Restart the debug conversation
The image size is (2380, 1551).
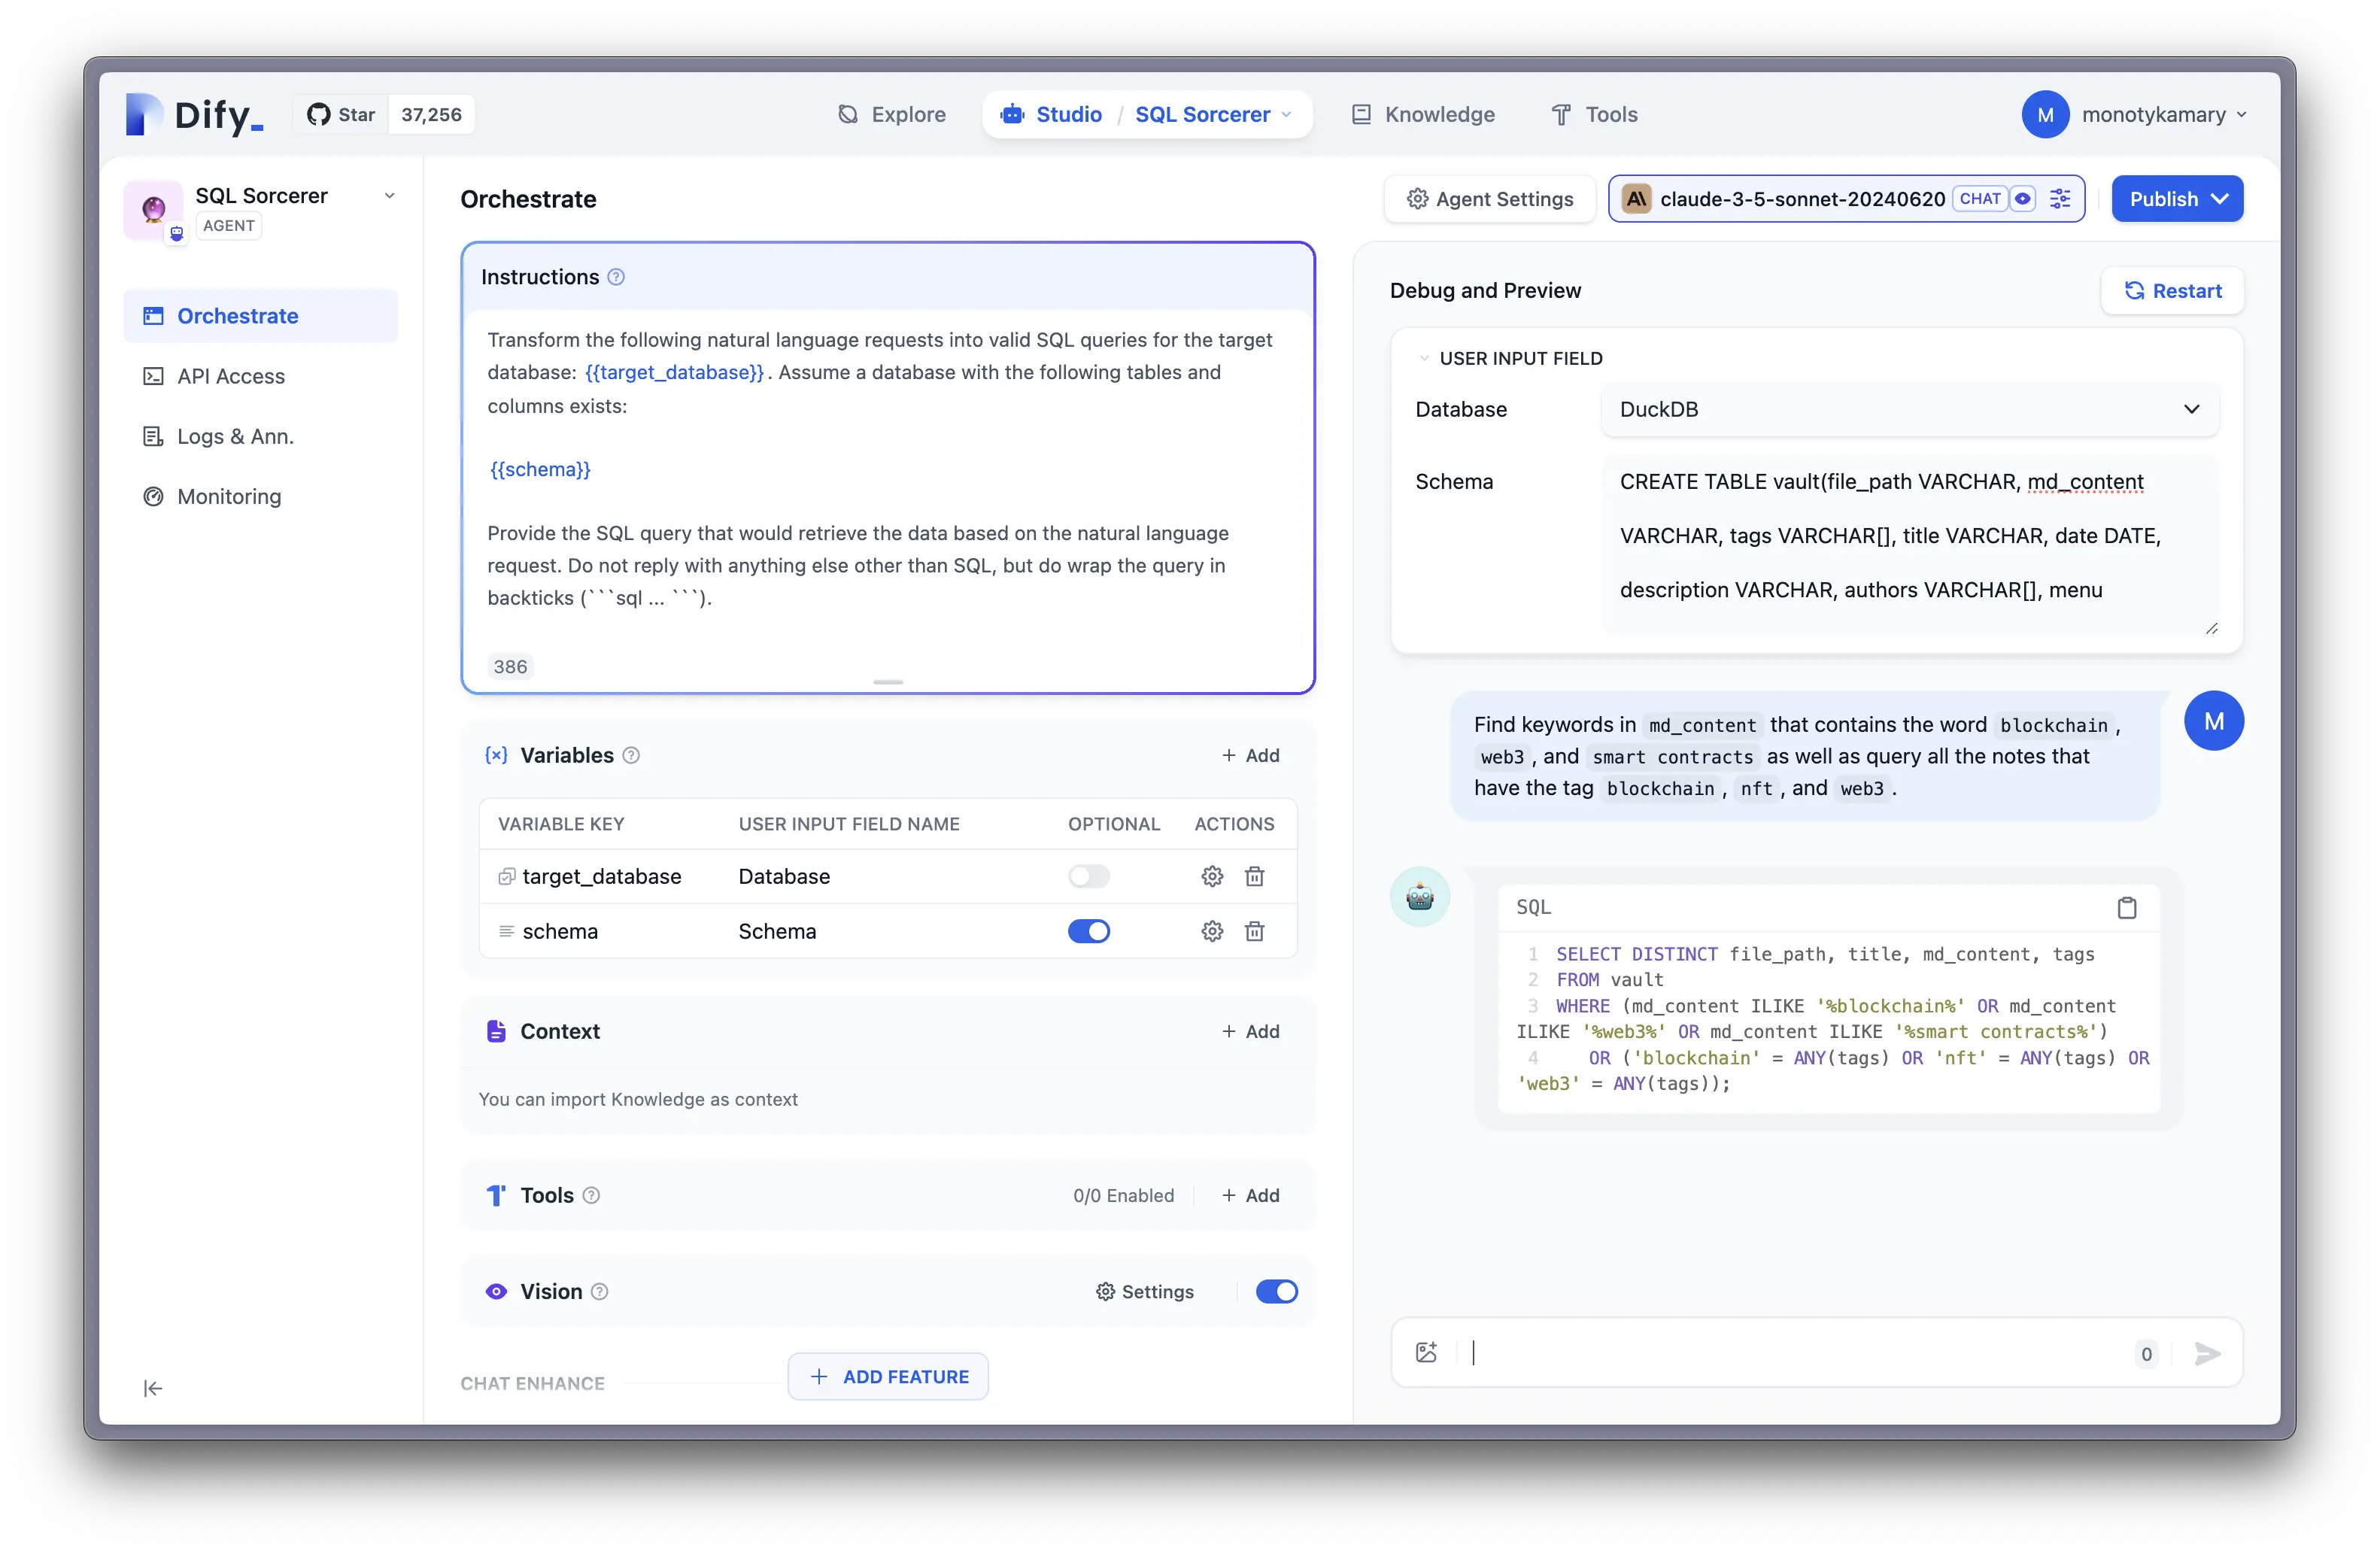(2172, 290)
